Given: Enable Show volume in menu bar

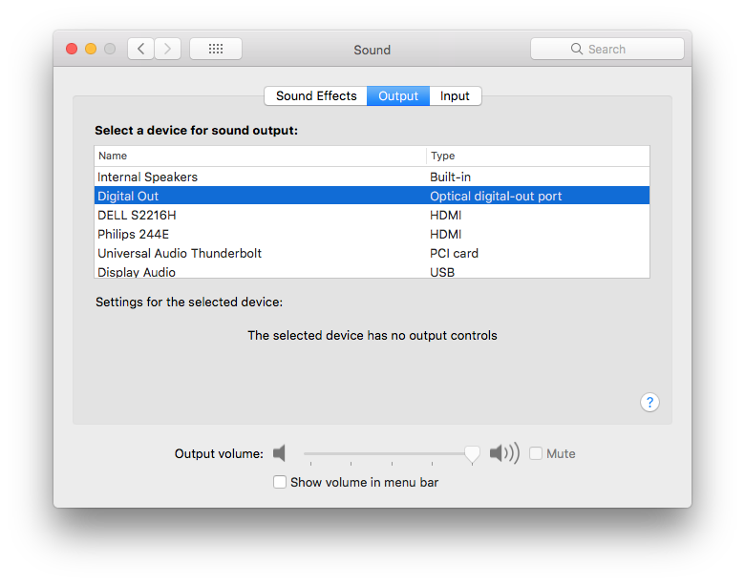Looking at the screenshot, I should coord(280,482).
